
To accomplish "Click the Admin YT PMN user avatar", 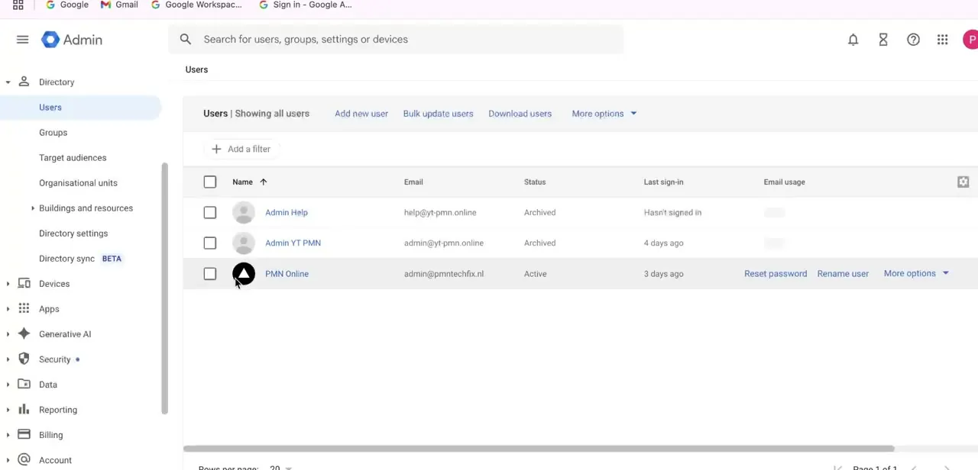I will coord(244,243).
